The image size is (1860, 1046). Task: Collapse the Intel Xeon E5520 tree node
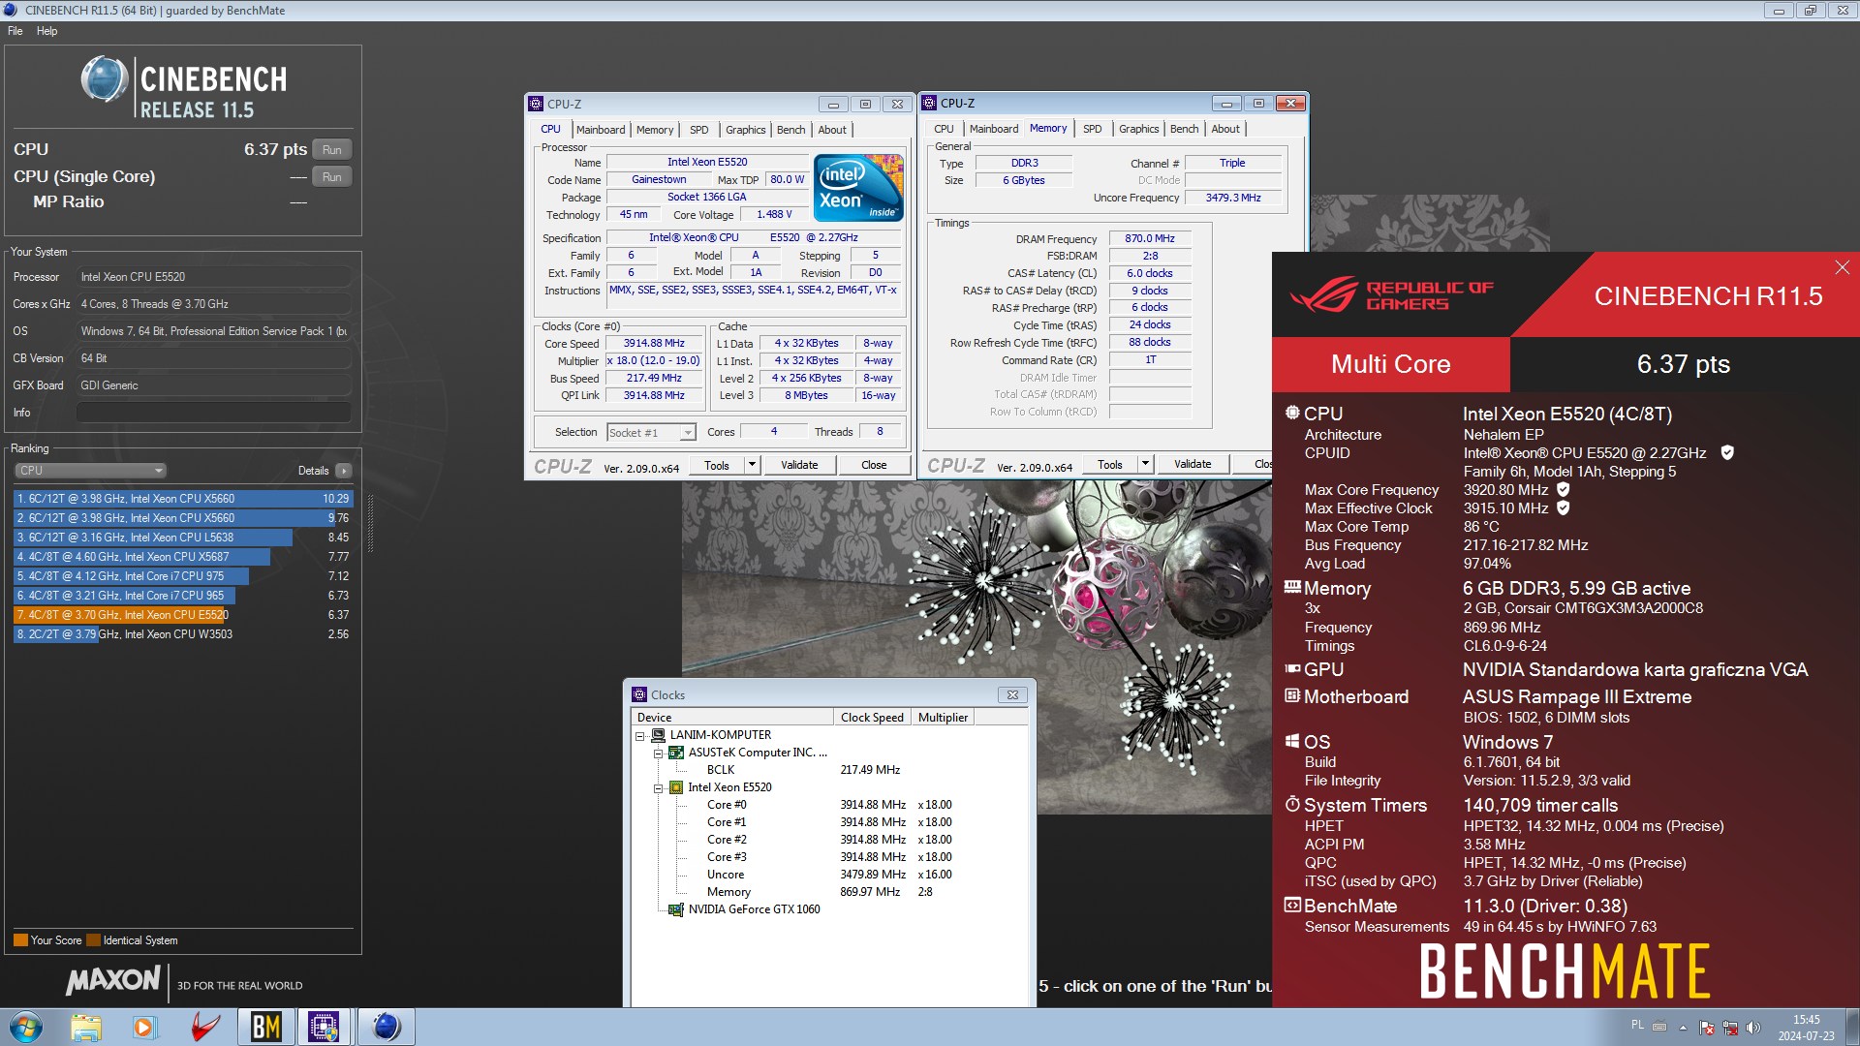[658, 788]
